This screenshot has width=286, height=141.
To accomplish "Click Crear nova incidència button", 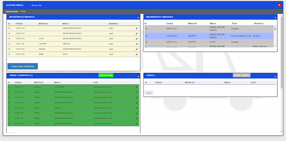I will pyautogui.click(x=23, y=66).
